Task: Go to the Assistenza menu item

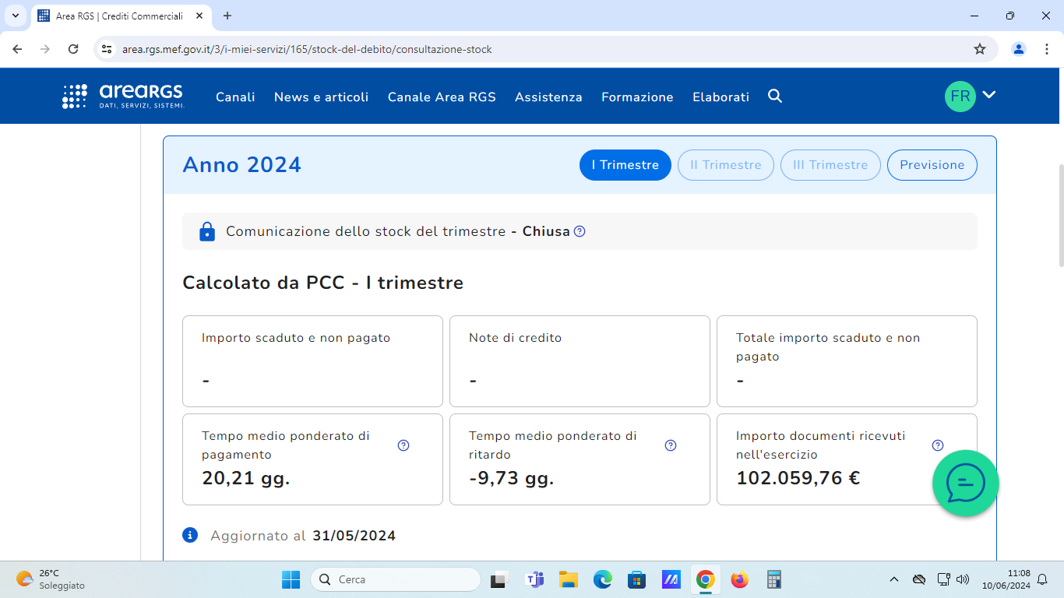Action: point(548,97)
